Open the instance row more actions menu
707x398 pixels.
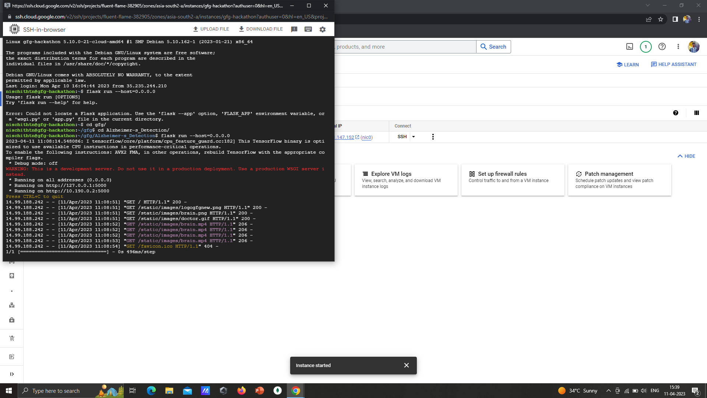point(433,137)
